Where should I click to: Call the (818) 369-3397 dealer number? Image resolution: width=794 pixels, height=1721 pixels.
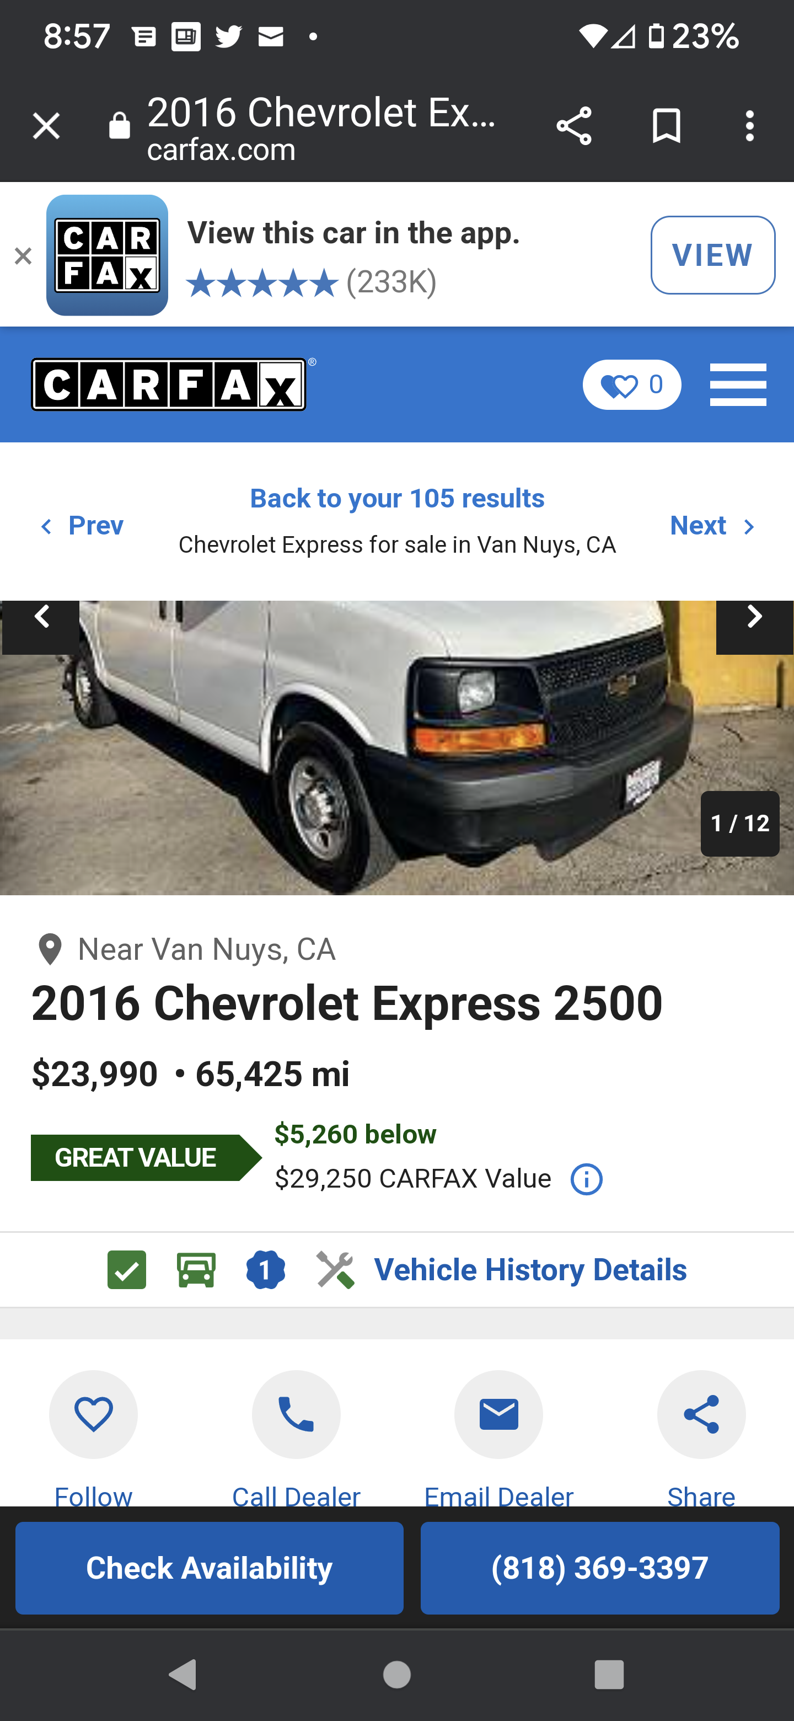click(x=599, y=1568)
